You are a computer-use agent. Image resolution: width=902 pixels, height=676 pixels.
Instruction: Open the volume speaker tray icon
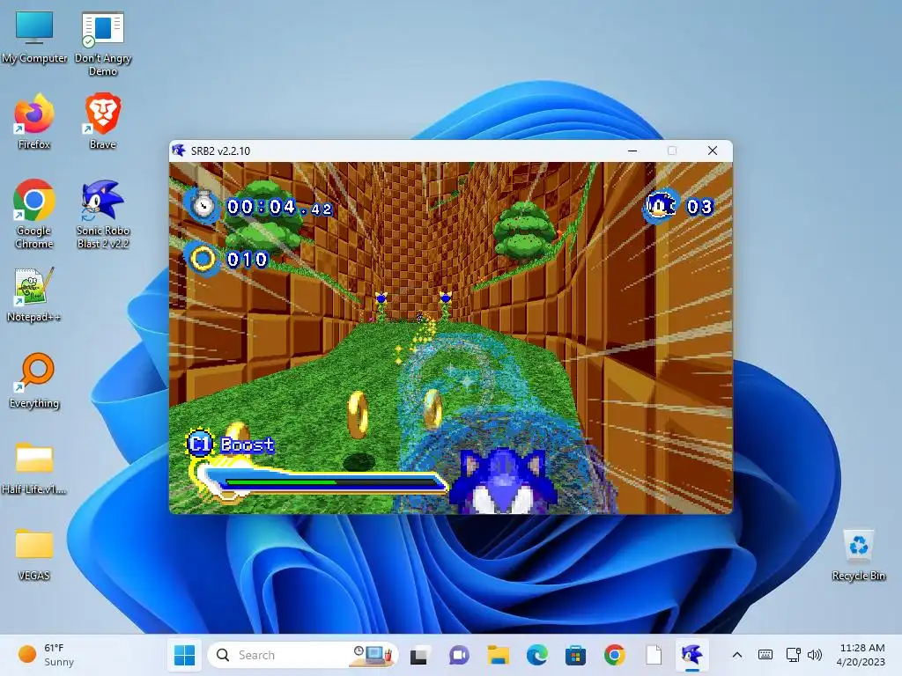click(x=815, y=655)
